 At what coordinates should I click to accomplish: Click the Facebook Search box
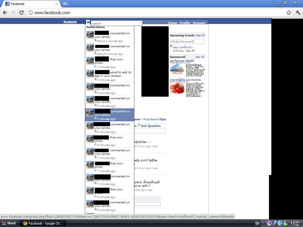click(115, 23)
